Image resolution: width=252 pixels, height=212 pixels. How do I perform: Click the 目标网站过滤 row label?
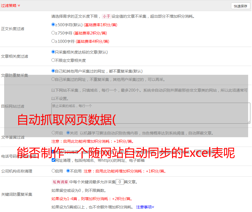pyautogui.click(x=12, y=106)
